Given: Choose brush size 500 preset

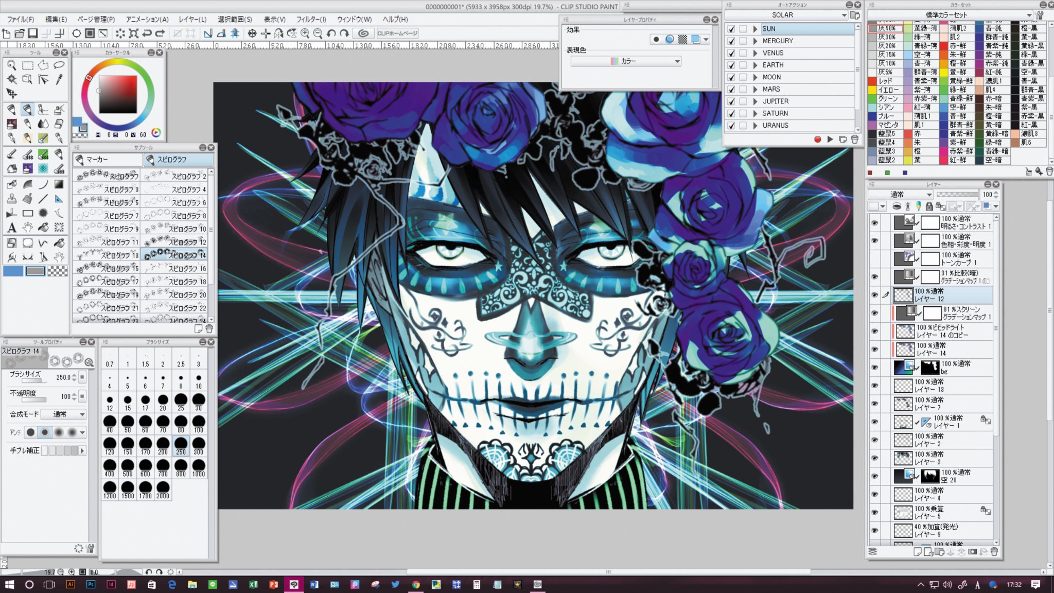Looking at the screenshot, I should pos(128,468).
